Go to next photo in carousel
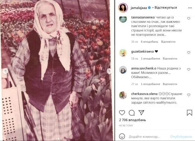This screenshot has width=195, height=141. tap(109, 71)
